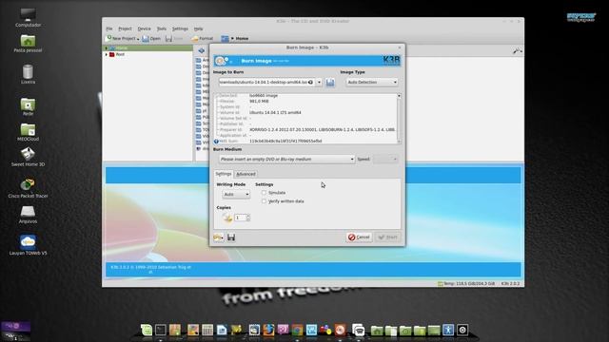This screenshot has width=609, height=342.
Task: Click the Format toolbar button in K3b
Action: click(203, 38)
